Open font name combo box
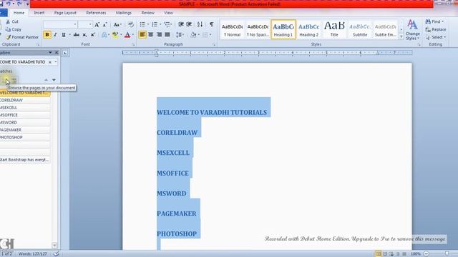 click(x=60, y=24)
